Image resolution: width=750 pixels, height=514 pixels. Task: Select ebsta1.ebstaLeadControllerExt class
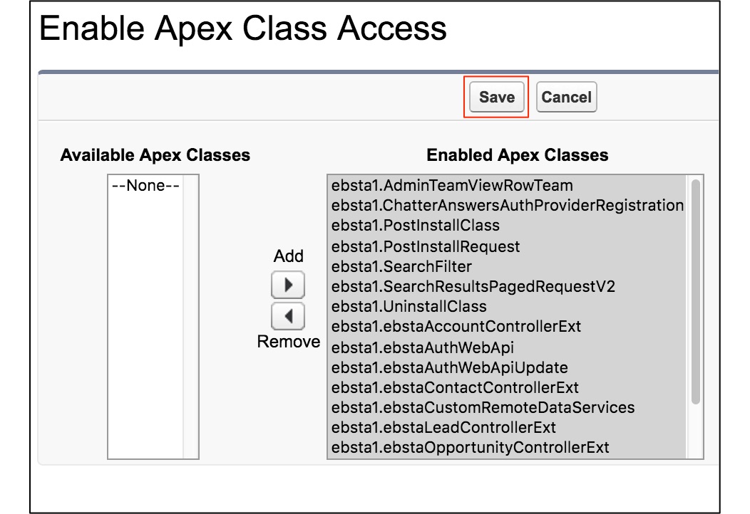443,428
